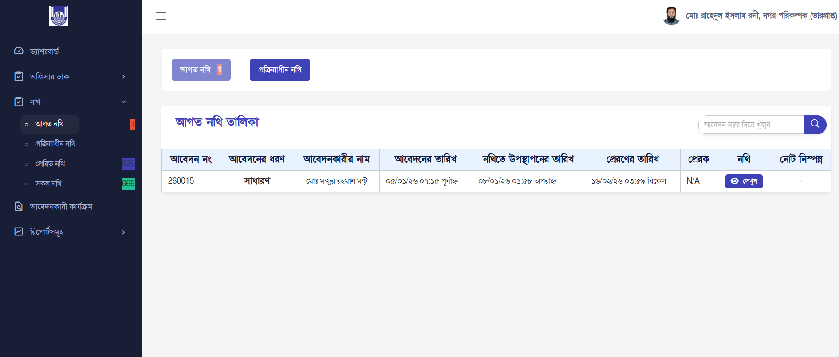
Task: Click the user profile avatar
Action: [x=671, y=16]
